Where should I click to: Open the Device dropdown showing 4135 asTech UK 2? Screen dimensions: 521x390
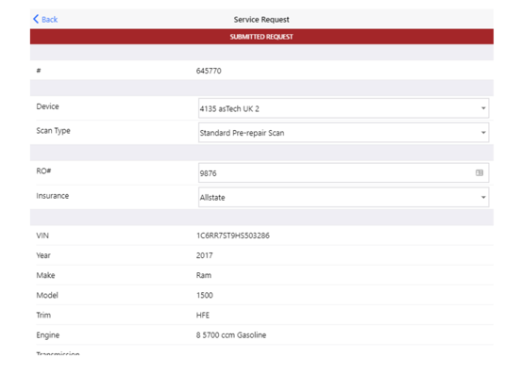pyautogui.click(x=344, y=108)
